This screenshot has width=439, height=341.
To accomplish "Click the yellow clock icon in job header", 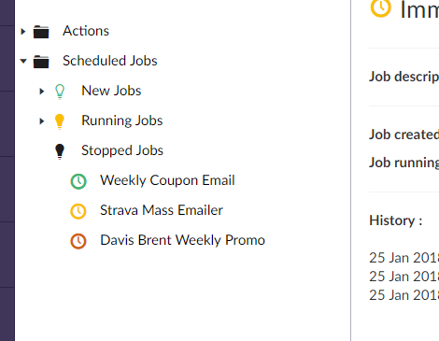I will [380, 7].
